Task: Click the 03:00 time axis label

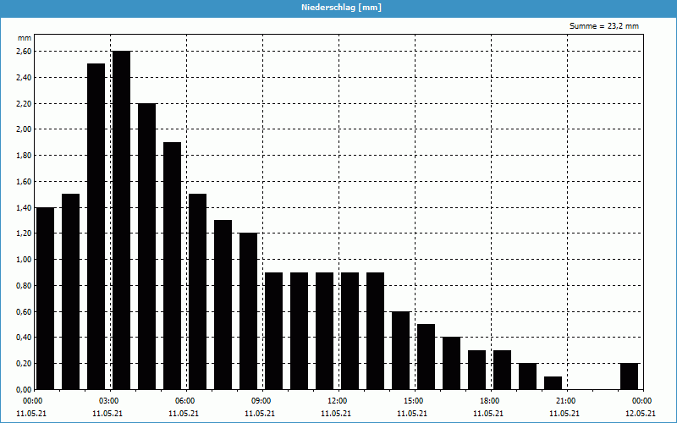Action: (110, 401)
